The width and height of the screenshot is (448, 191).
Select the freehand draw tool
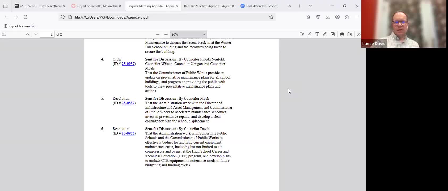(325, 34)
